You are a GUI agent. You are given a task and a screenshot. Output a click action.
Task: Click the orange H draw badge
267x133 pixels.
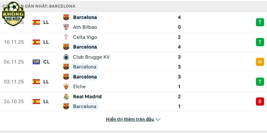click(x=260, y=62)
